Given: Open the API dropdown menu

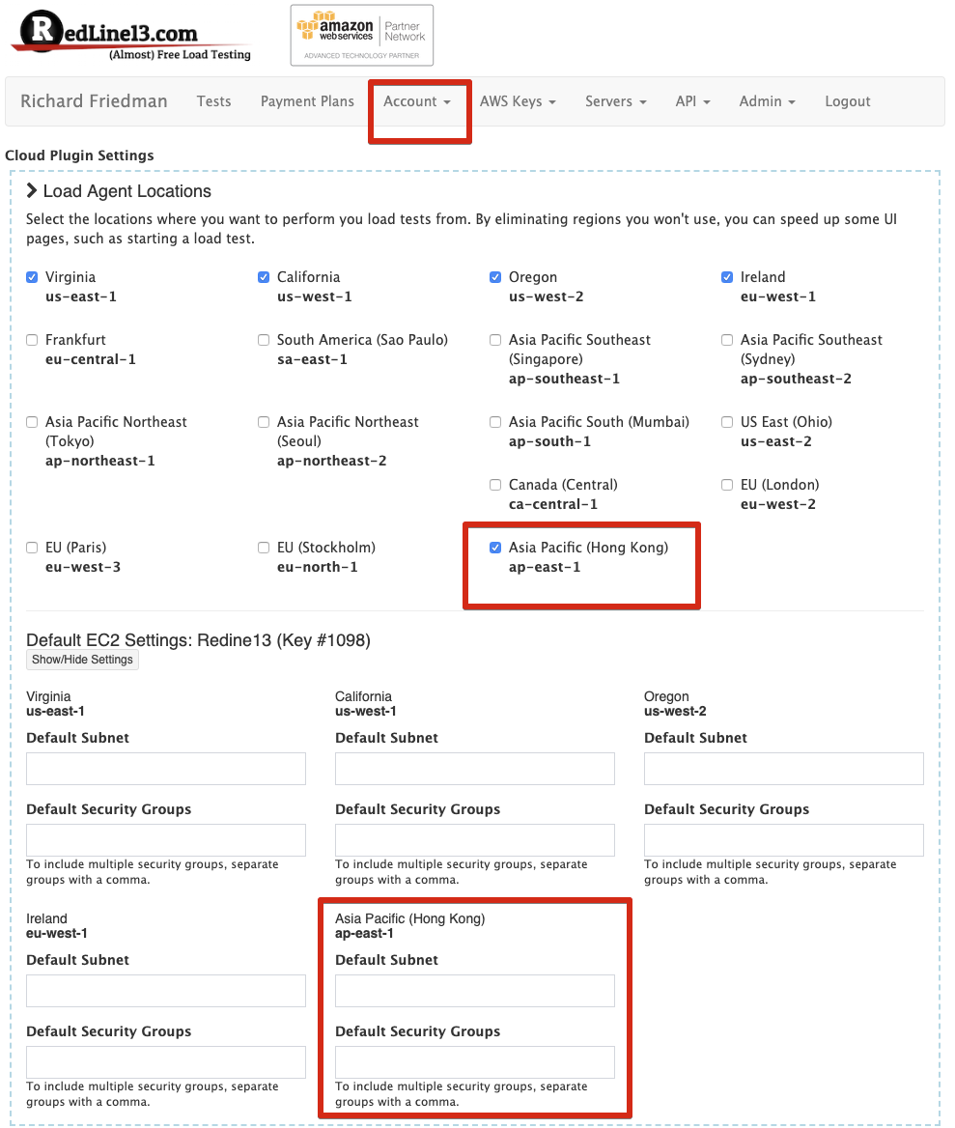Looking at the screenshot, I should (692, 101).
